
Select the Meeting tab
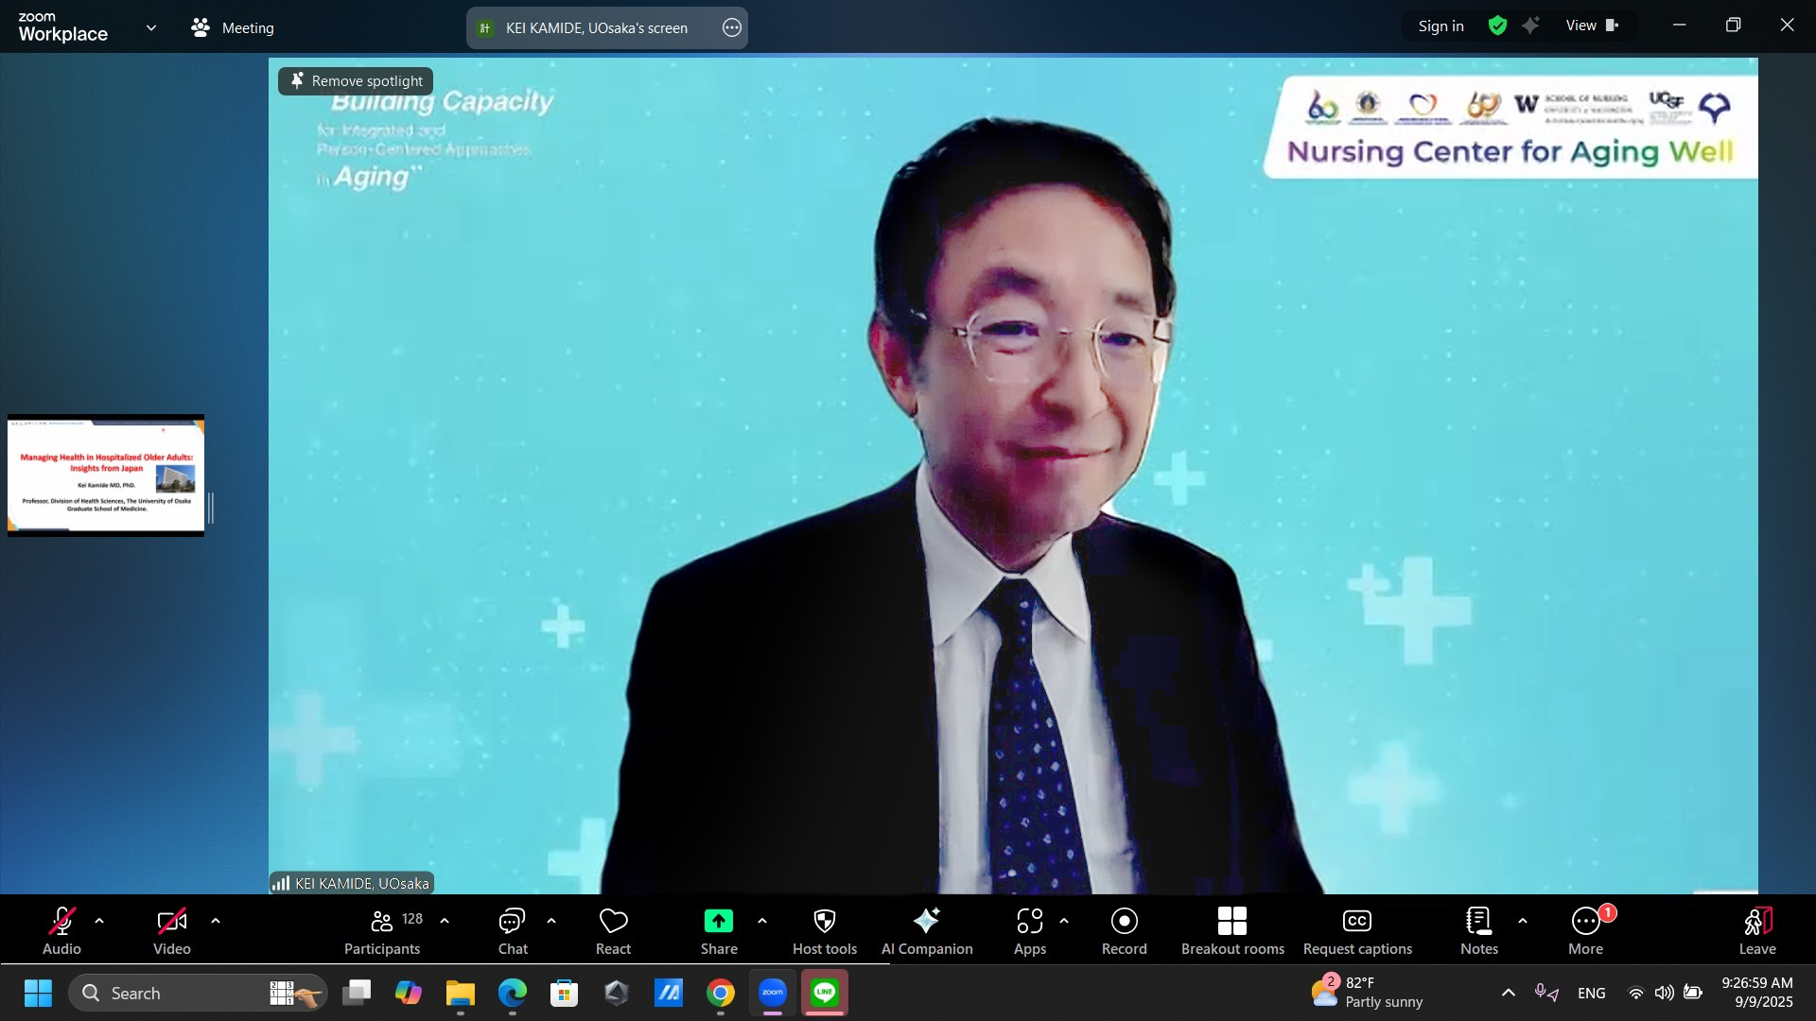point(233,28)
